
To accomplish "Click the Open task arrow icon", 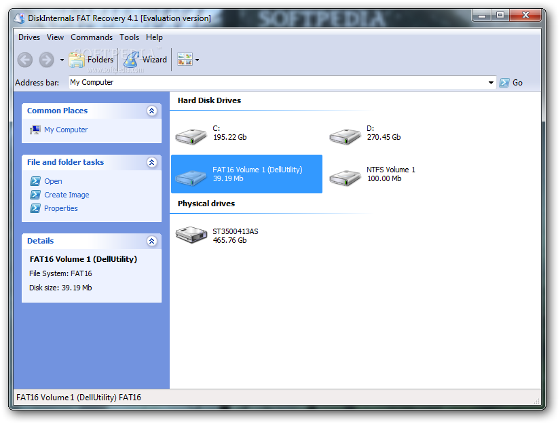I will [x=35, y=181].
